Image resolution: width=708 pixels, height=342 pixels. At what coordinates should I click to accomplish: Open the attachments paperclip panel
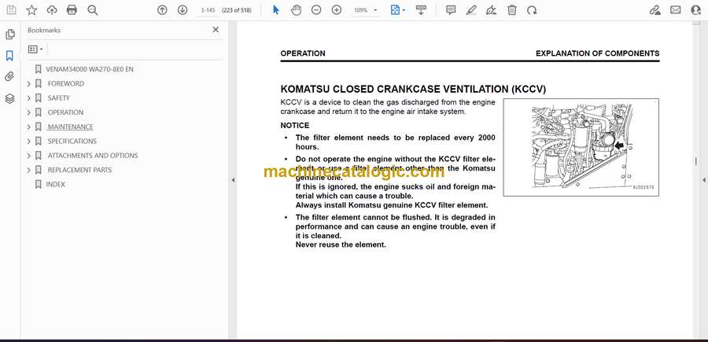point(9,76)
